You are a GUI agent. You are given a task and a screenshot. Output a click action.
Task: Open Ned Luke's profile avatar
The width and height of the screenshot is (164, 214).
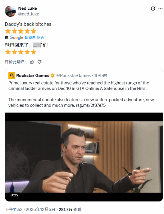[10, 11]
